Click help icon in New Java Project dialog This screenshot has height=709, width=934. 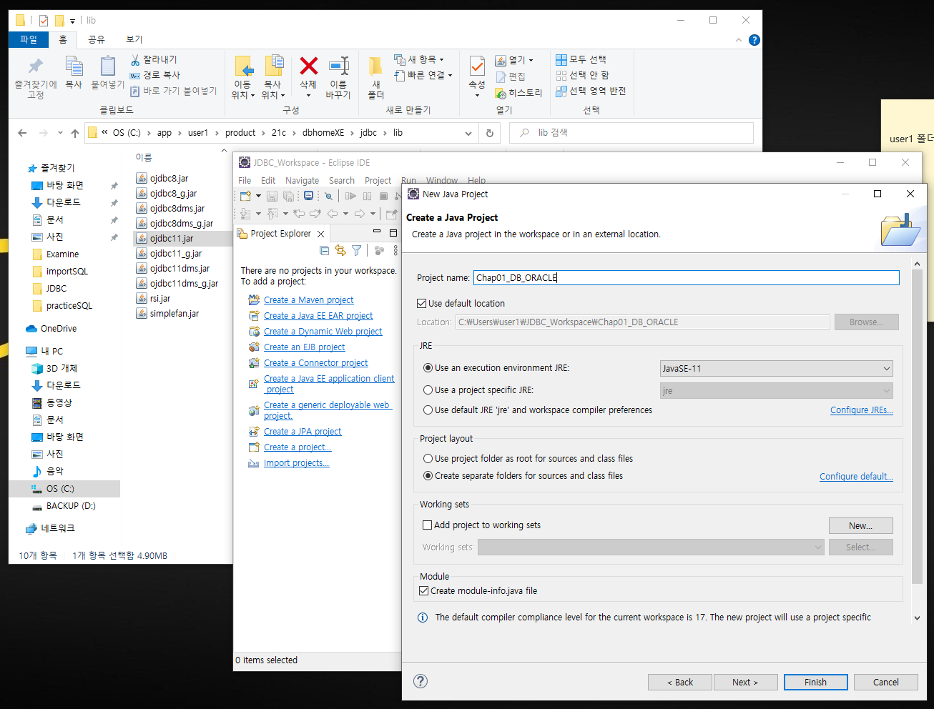tap(421, 681)
